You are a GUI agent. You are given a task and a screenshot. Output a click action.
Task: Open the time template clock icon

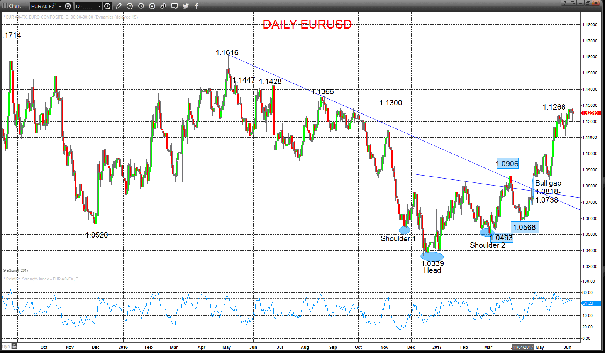pyautogui.click(x=107, y=6)
